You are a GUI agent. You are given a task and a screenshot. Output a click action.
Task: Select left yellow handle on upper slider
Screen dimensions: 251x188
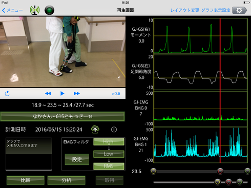154,171
